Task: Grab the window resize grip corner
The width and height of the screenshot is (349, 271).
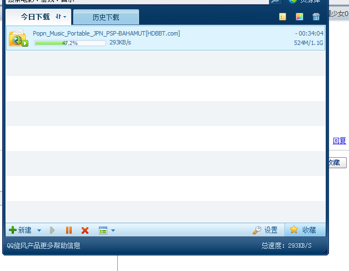Action: [325, 252]
